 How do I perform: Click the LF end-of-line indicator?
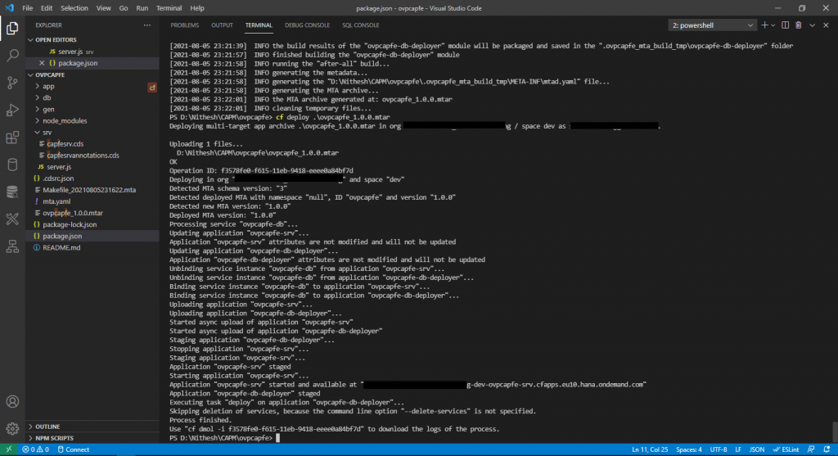738,449
